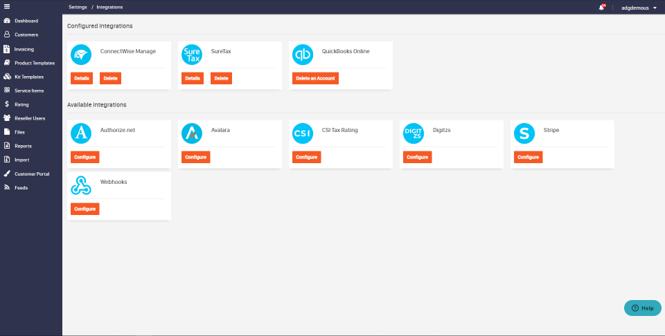
Task: Click the Files page icon
Action: click(x=7, y=132)
